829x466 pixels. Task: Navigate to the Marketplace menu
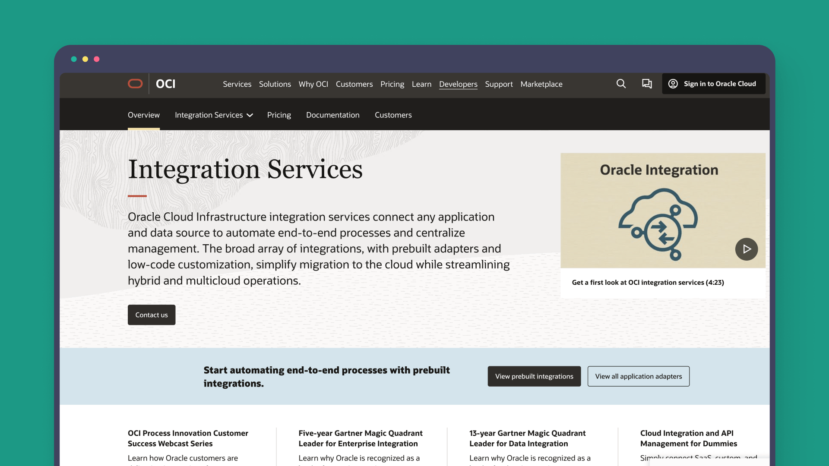pyautogui.click(x=541, y=84)
